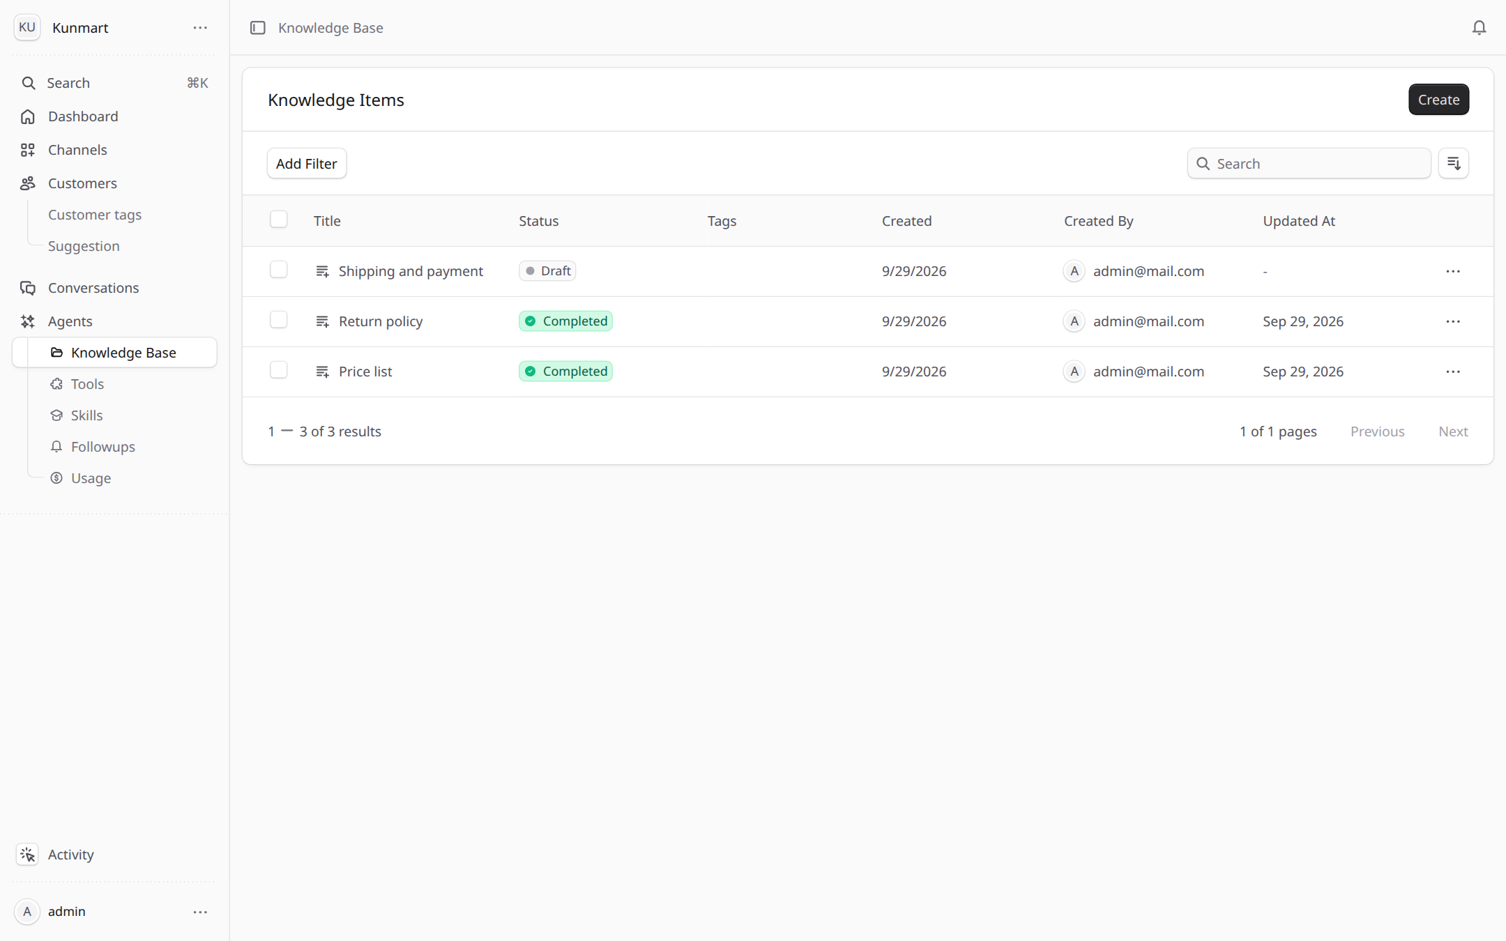Toggle the sidebar panel icon
The width and height of the screenshot is (1506, 941).
(x=258, y=28)
